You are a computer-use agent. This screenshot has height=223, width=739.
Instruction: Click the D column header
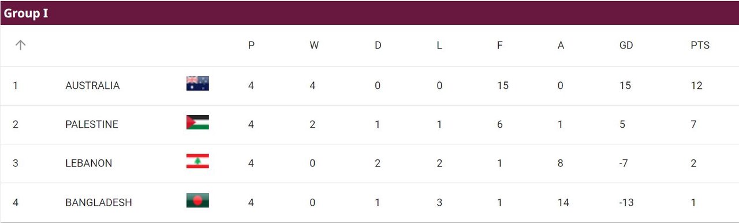(x=378, y=45)
